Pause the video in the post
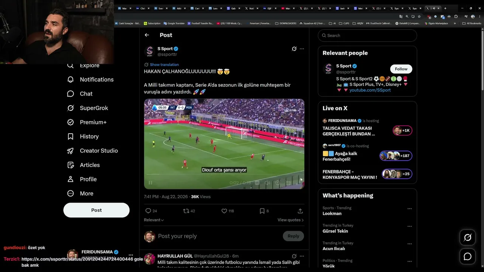The height and width of the screenshot is (272, 484). pyautogui.click(x=150, y=183)
